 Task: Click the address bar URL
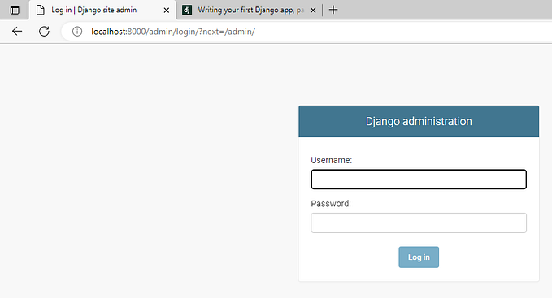173,32
